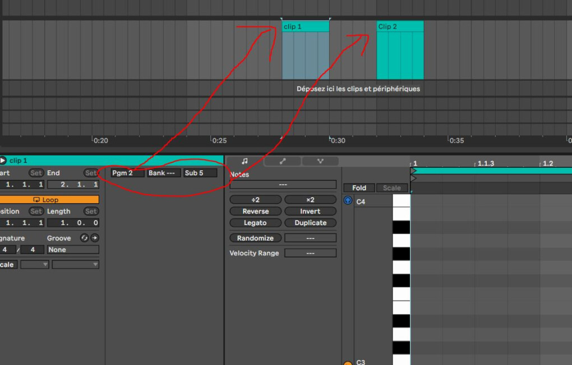Click the Velocity Range label
The width and height of the screenshot is (572, 365).
pyautogui.click(x=254, y=253)
